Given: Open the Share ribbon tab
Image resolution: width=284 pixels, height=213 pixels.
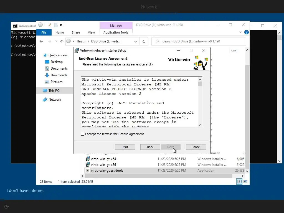Looking at the screenshot, I should click(x=76, y=32).
